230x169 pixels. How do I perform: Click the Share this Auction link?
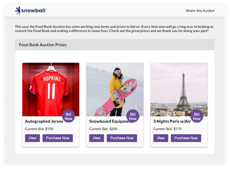point(200,11)
